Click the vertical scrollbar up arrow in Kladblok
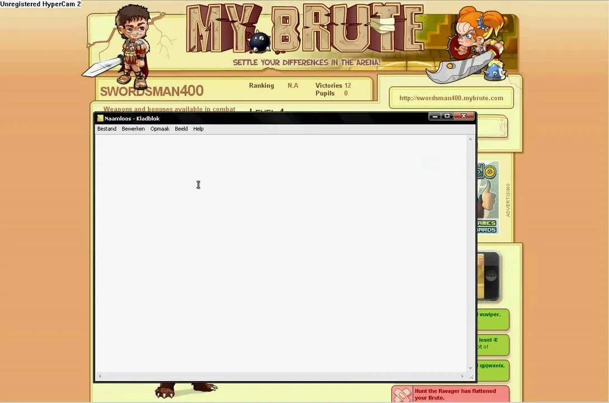The width and height of the screenshot is (609, 403). [470, 139]
